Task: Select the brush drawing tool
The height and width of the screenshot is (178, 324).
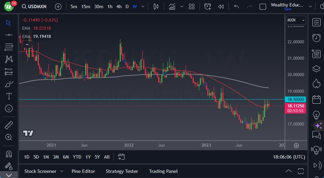Action: click(9, 84)
